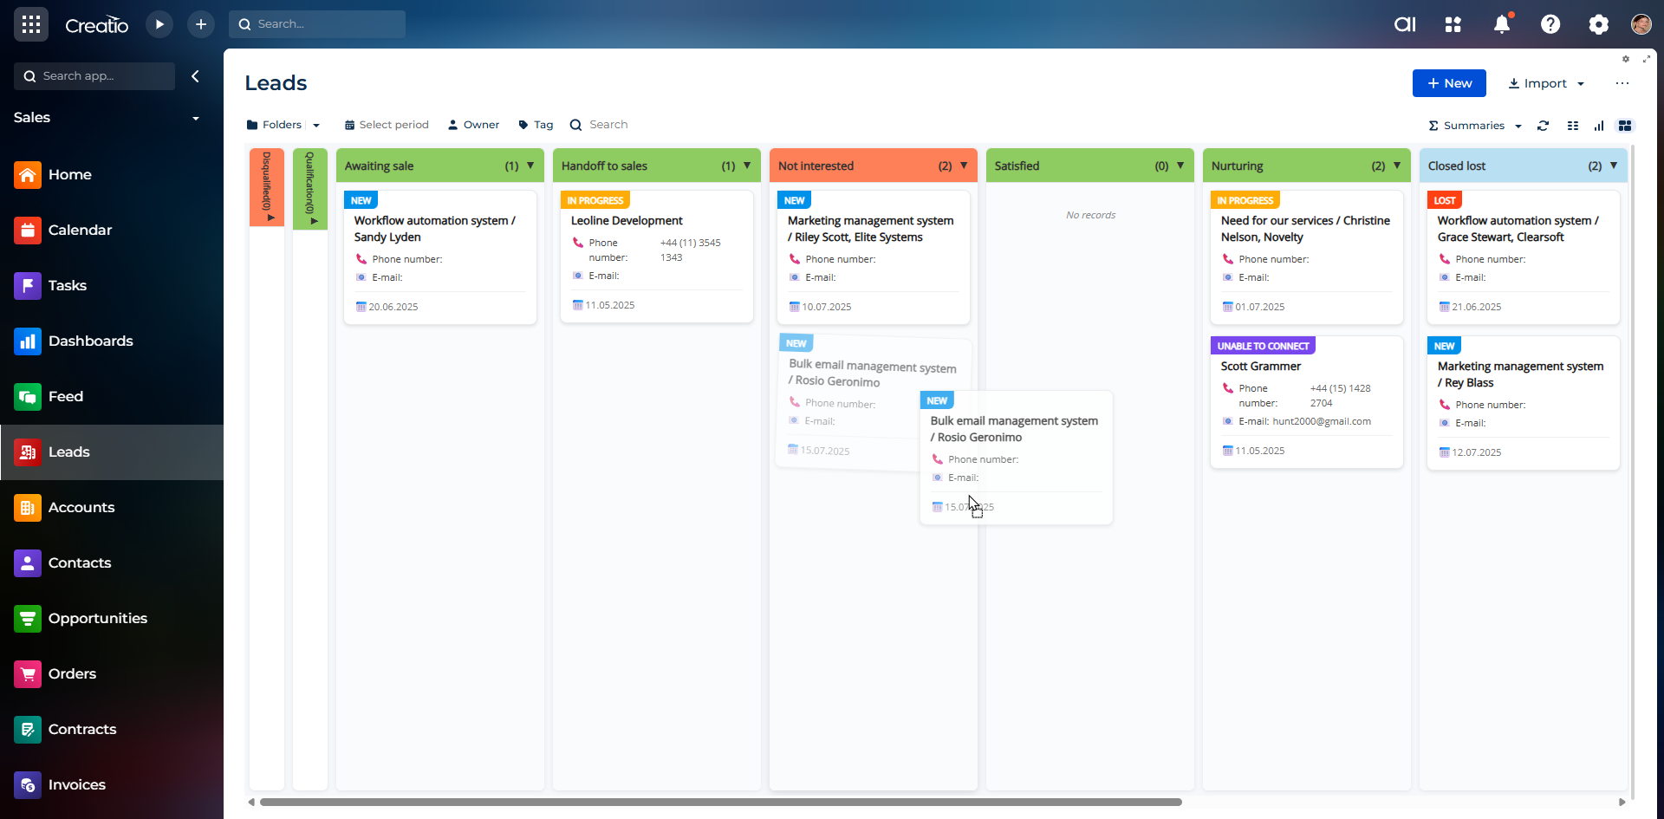Open the Creatio AI assistant icon
The height and width of the screenshot is (819, 1664).
point(1405,24)
